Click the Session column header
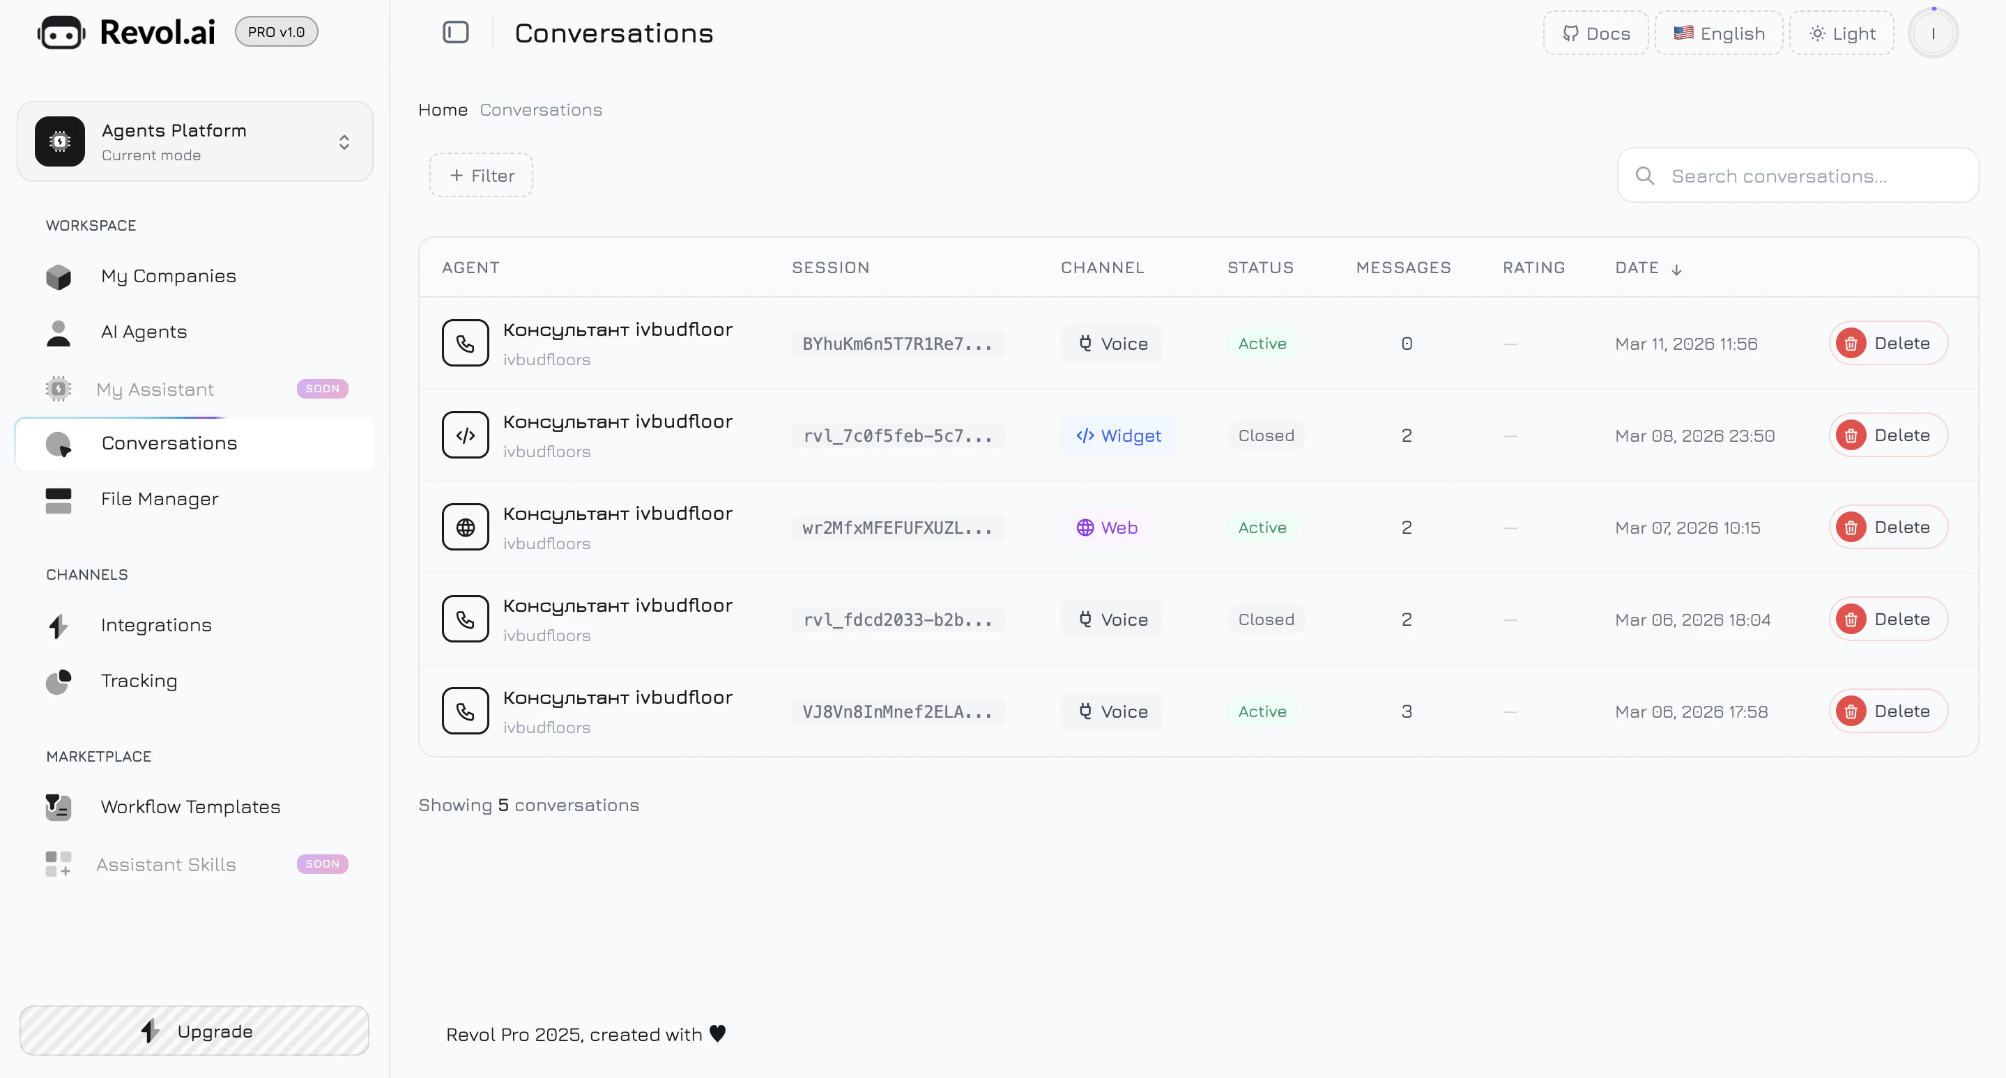2006x1078 pixels. (831, 268)
